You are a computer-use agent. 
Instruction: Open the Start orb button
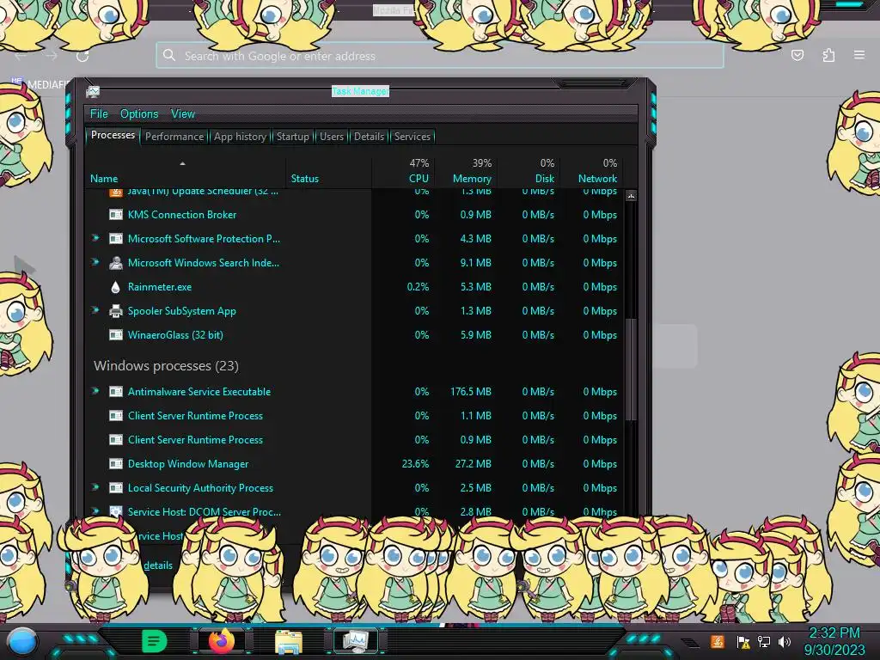(22, 643)
